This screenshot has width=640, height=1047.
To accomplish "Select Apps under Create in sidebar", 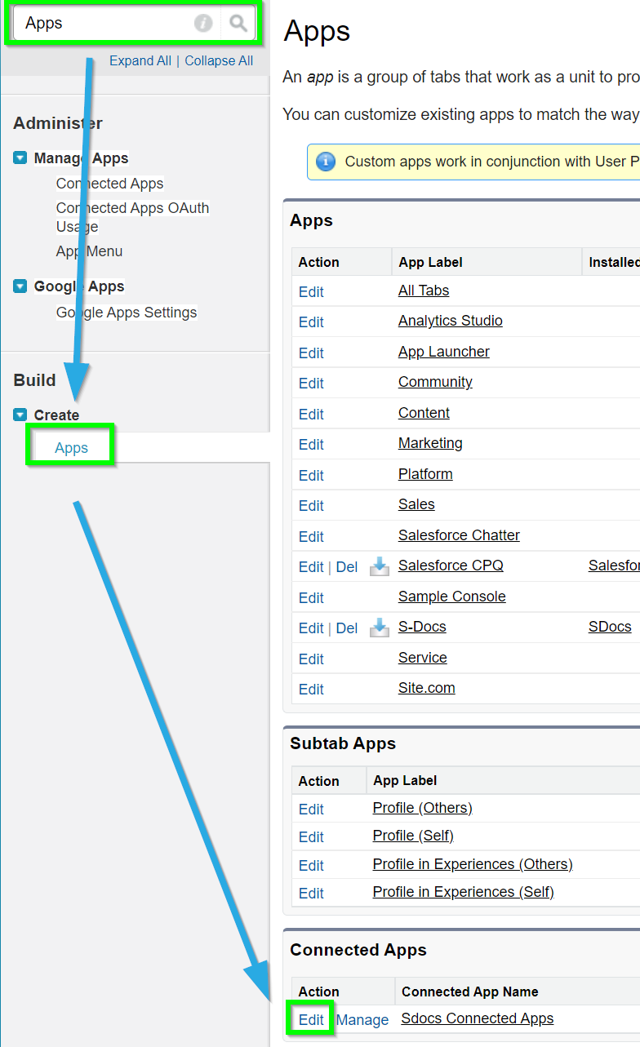I will coord(71,448).
